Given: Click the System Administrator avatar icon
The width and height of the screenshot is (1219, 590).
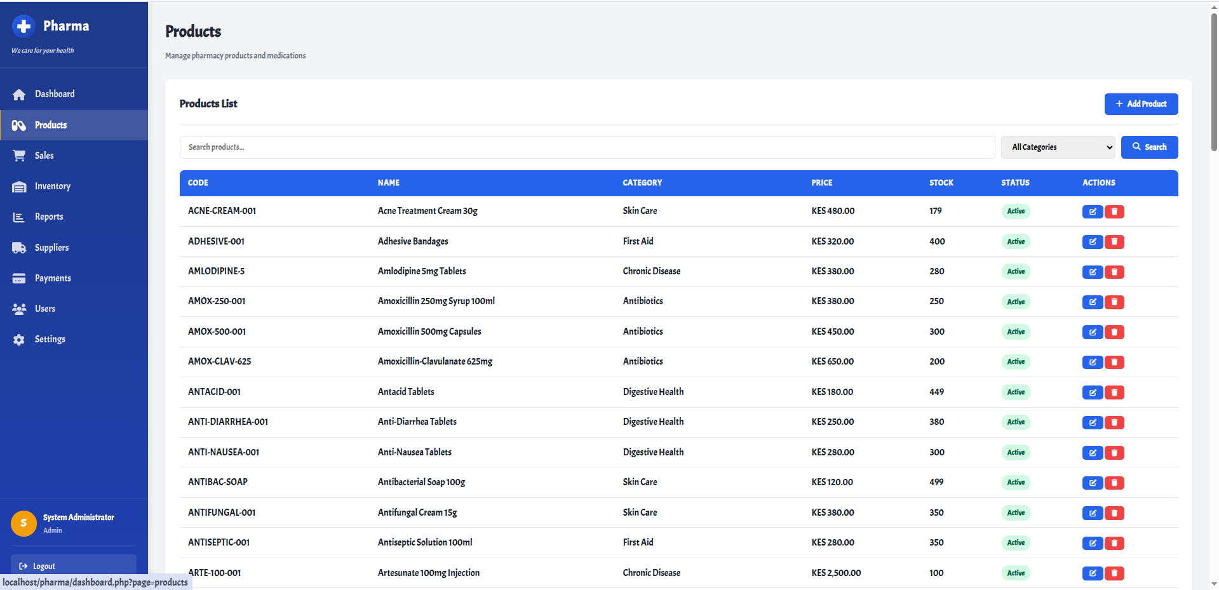Looking at the screenshot, I should (x=24, y=523).
